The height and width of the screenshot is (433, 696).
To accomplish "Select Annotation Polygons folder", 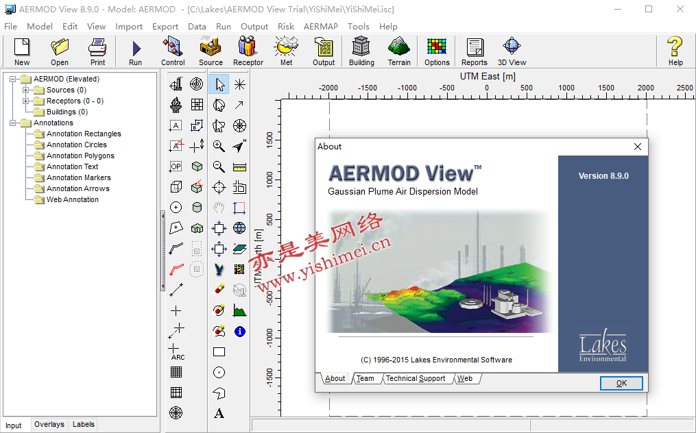I will [80, 156].
